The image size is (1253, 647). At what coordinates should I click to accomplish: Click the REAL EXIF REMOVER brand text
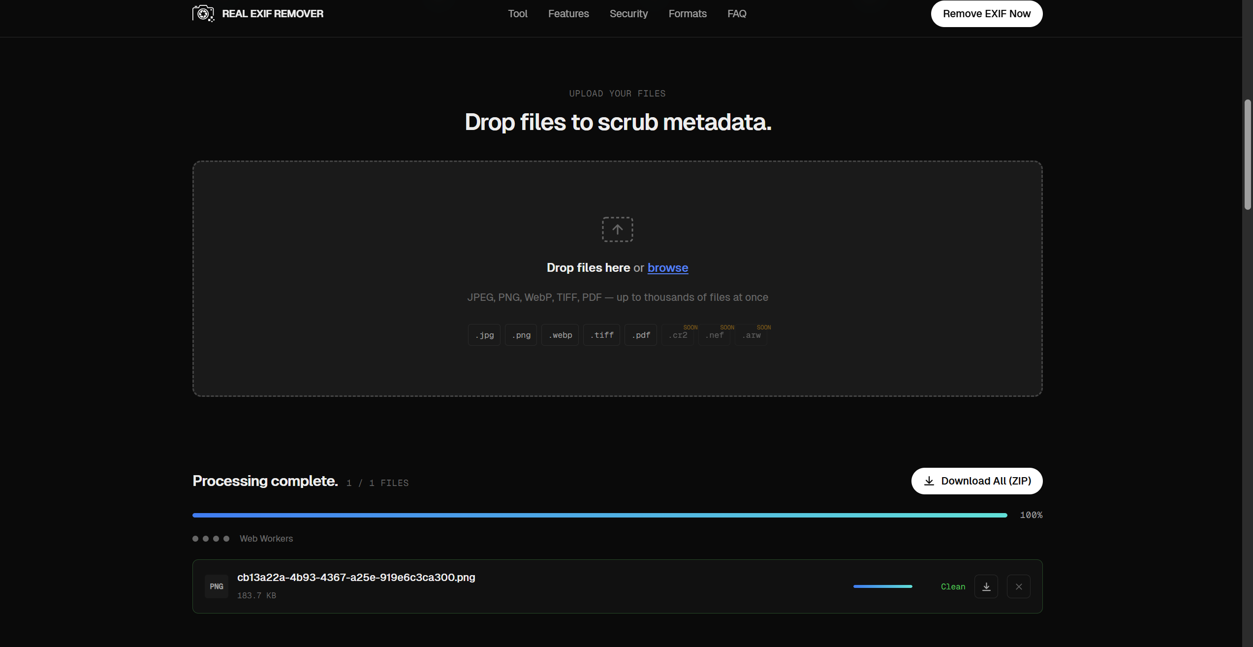(x=273, y=14)
